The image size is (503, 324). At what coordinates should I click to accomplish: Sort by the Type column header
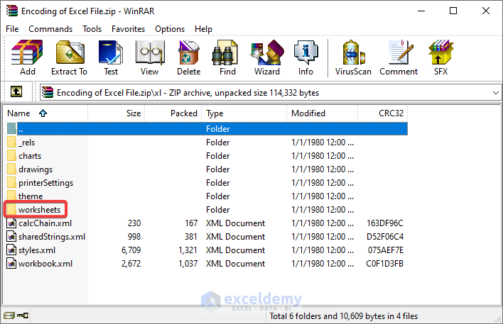pos(244,113)
